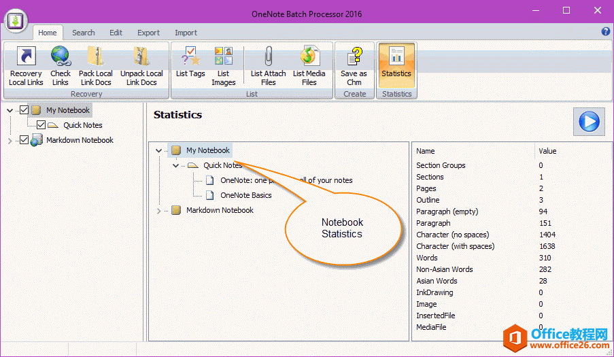Select the Non-Asian Words row
Image resolution: width=614 pixels, height=357 pixels.
pos(512,269)
